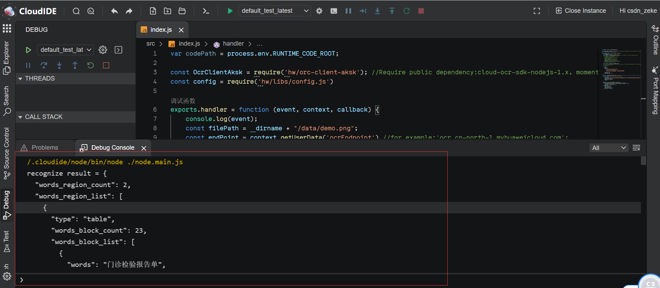The image size is (660, 288).
Task: Open Explorer view in left sidebar
Action: [x=7, y=57]
